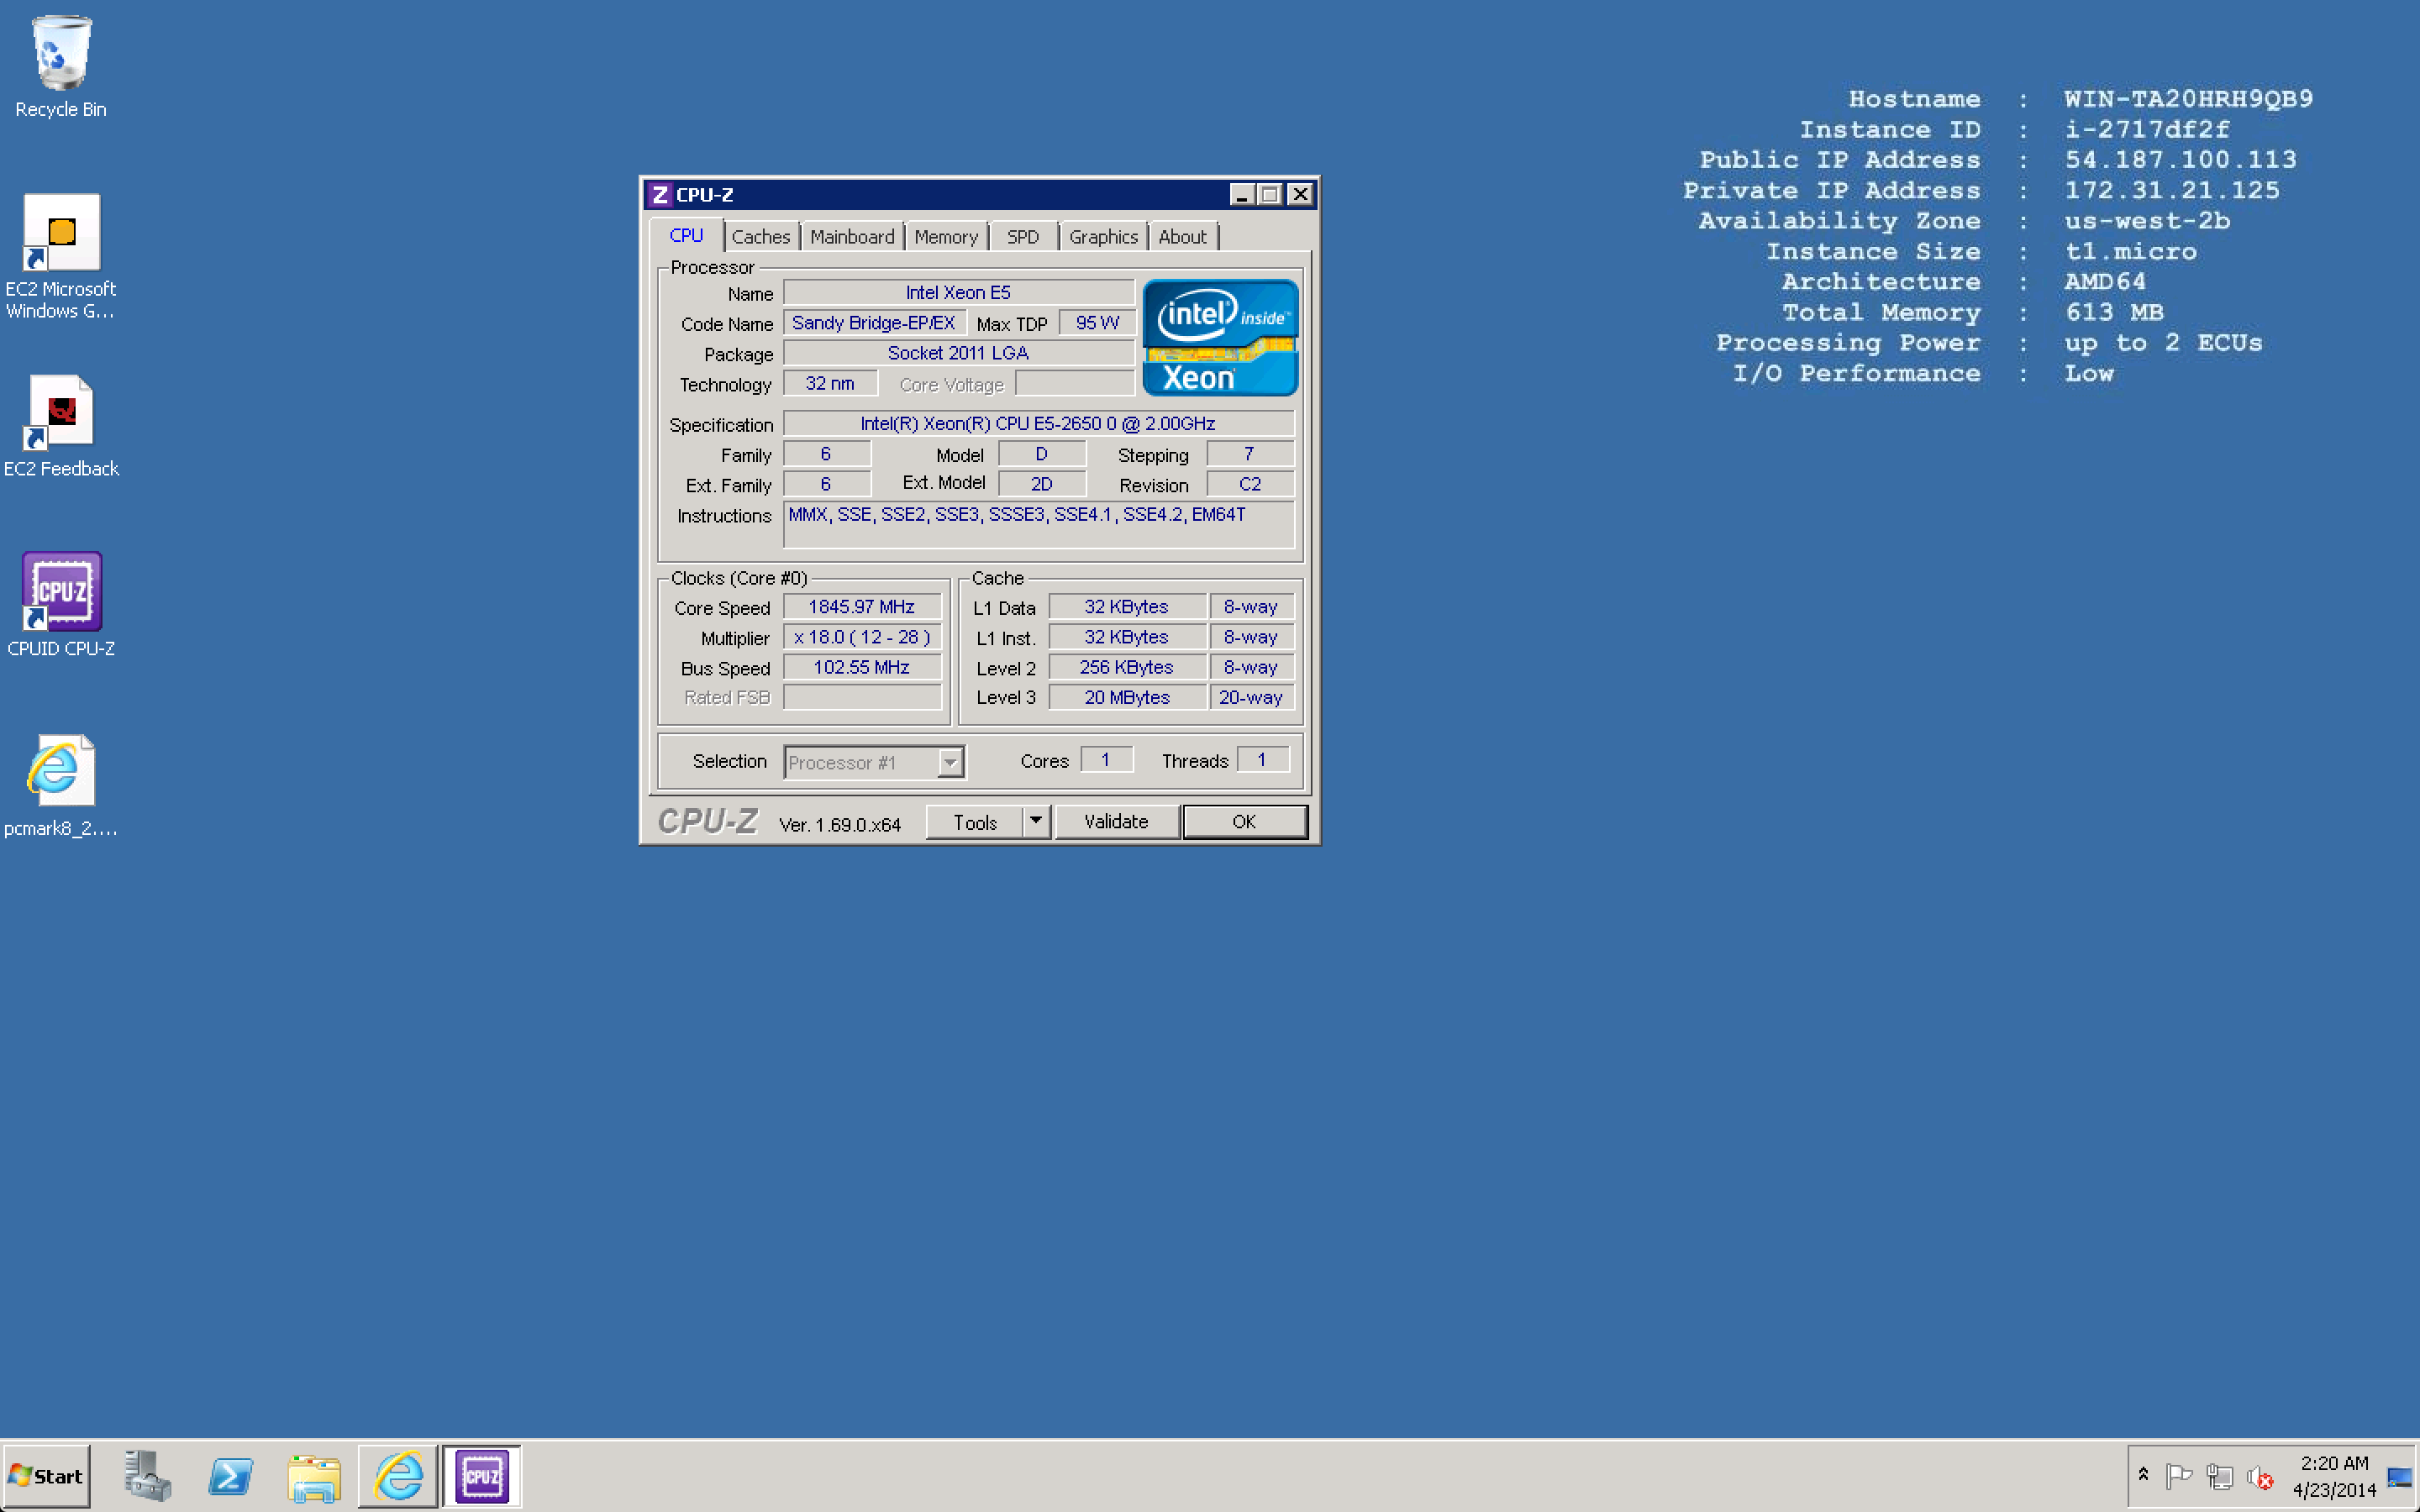Click the Internet Explorer taskbar icon
The height and width of the screenshot is (1512, 2420).
[398, 1476]
